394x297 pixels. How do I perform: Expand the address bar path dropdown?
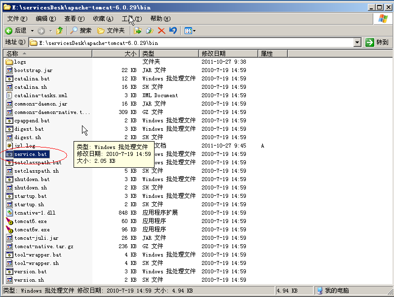[357, 42]
